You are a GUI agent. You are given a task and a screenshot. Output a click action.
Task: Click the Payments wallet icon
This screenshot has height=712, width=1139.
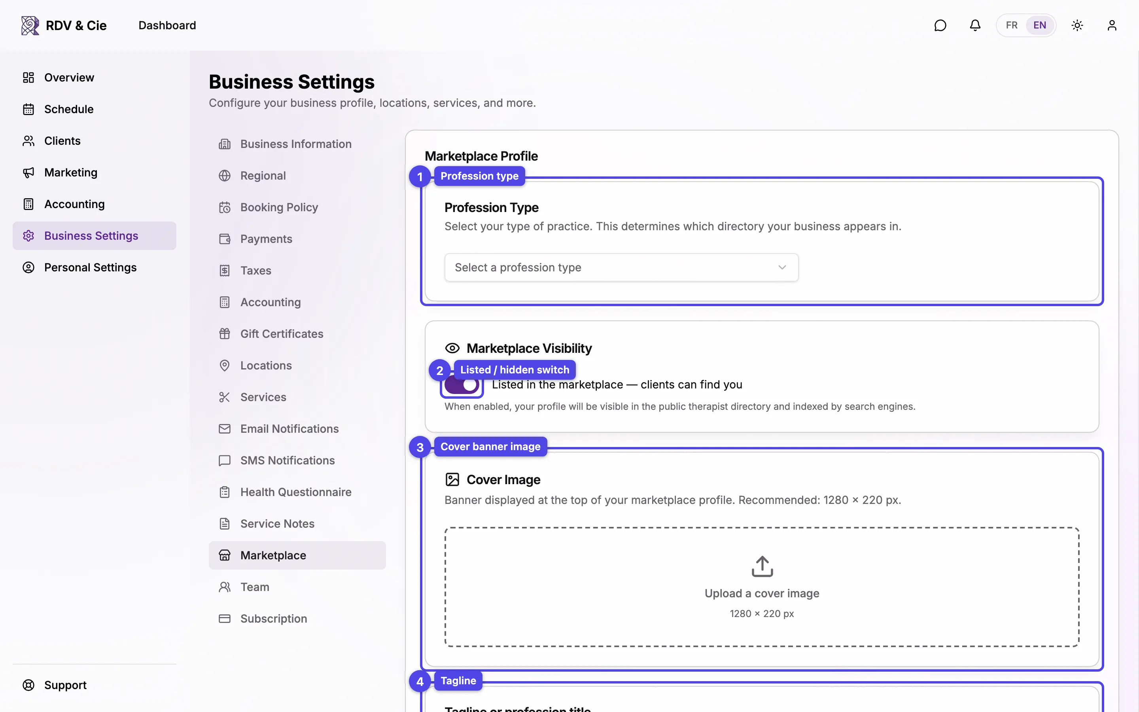[x=225, y=239]
